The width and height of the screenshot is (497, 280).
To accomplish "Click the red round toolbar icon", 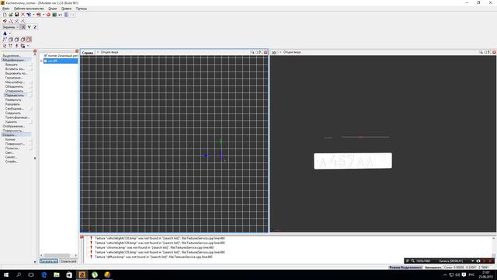I will pos(48,15).
